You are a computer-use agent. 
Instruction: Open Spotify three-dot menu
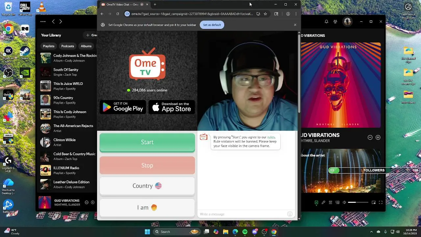point(43,21)
